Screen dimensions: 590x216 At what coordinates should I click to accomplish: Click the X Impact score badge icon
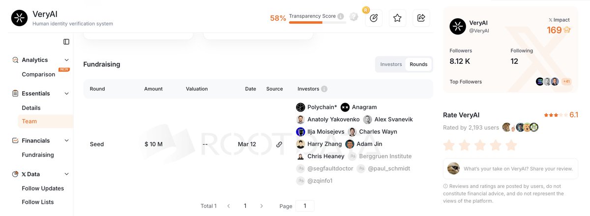(x=567, y=30)
